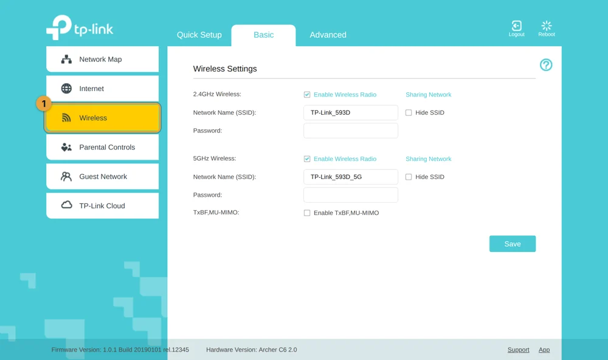
Task: Click the Logout icon
Action: pyautogui.click(x=516, y=26)
